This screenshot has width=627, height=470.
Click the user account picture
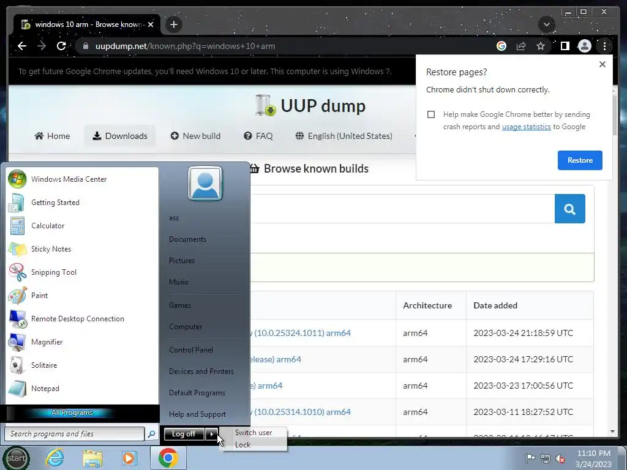205,184
